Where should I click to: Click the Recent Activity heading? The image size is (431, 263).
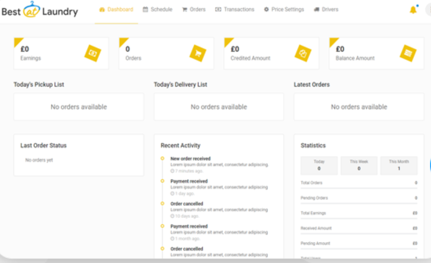(180, 145)
